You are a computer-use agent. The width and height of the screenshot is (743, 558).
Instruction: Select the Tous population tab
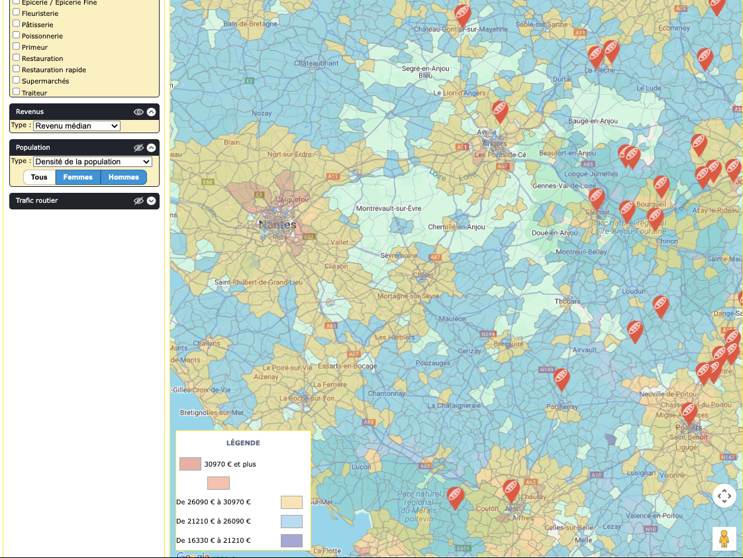[39, 178]
